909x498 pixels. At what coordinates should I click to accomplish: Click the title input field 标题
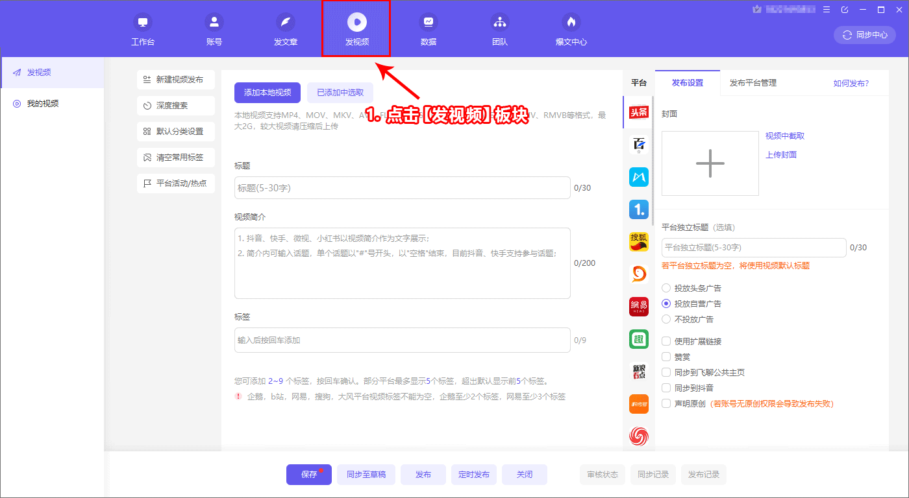(403, 187)
